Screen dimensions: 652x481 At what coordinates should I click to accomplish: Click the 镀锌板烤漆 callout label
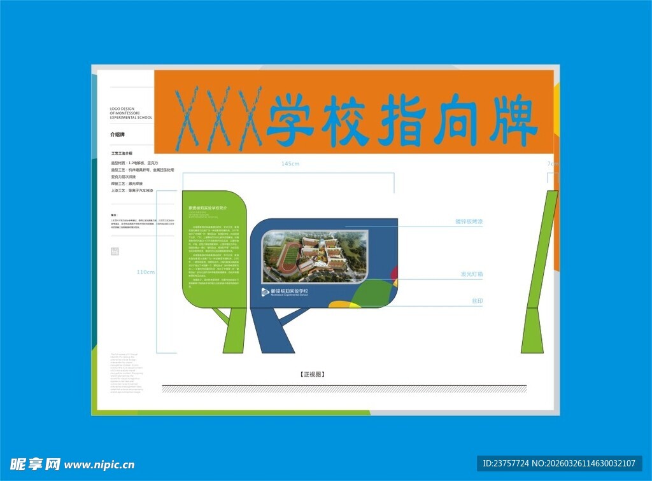[x=469, y=222]
